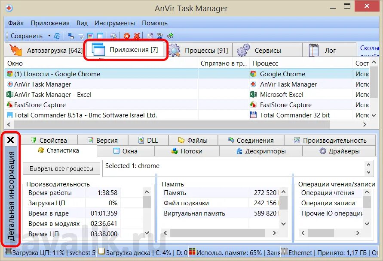The width and height of the screenshot is (383, 261).
Task: Click FastStone icon in the process column
Action: coord(253,105)
